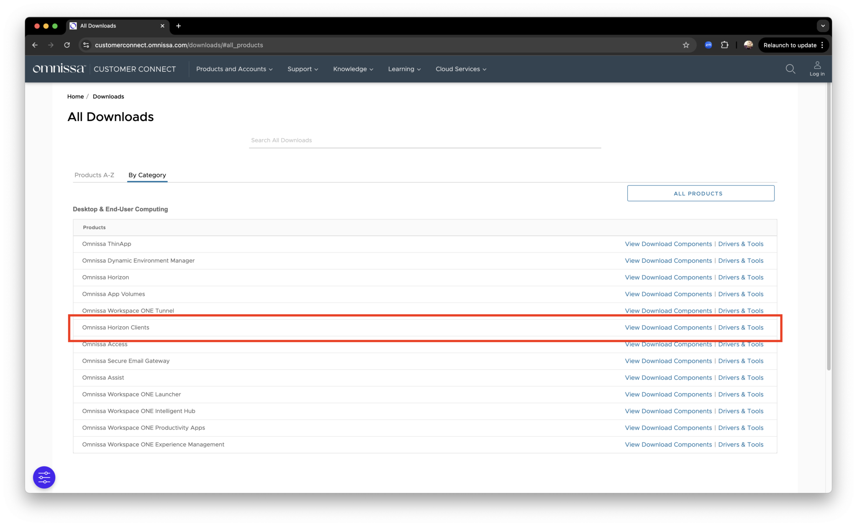857x526 pixels.
Task: Click the Search All Downloads field
Action: tap(424, 140)
